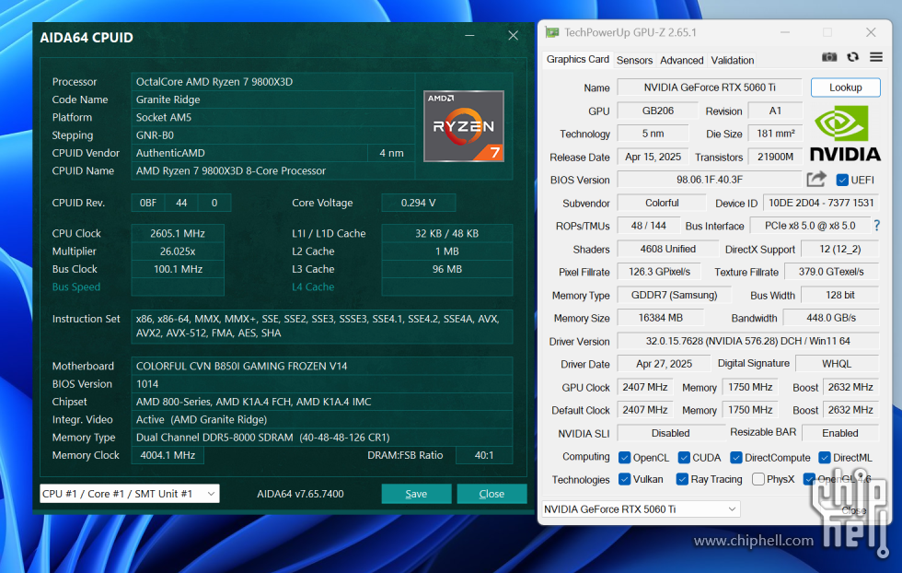
Task: Minimize the GPU-Z window
Action: [x=784, y=32]
